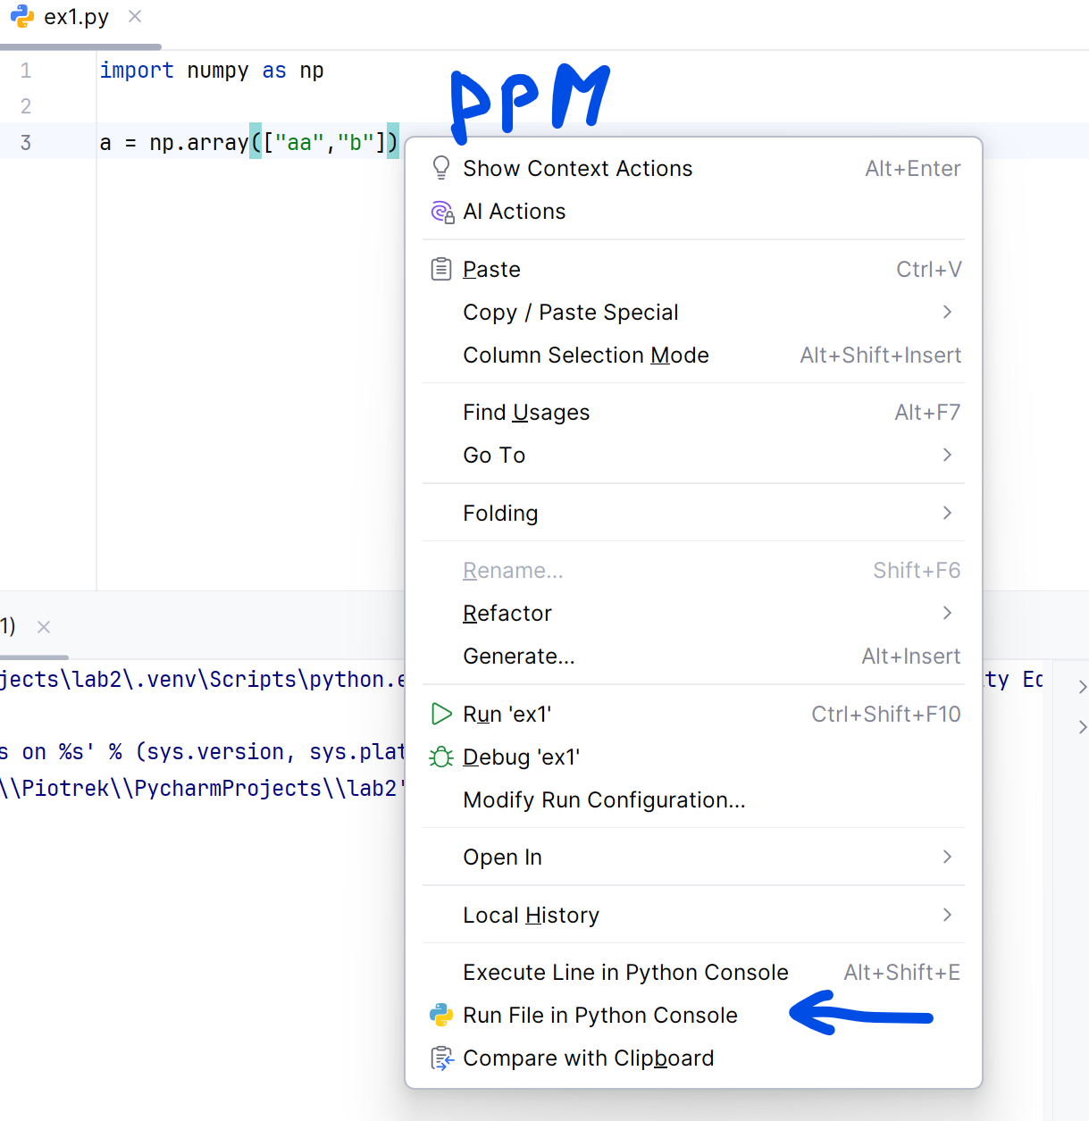Click line number 1 in the editor gutter
1089x1121 pixels.
(26, 71)
